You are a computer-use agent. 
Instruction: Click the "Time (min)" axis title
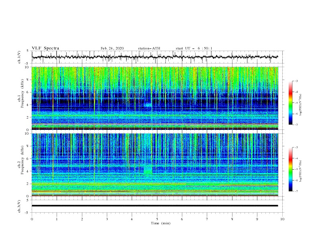pyautogui.click(x=161, y=223)
